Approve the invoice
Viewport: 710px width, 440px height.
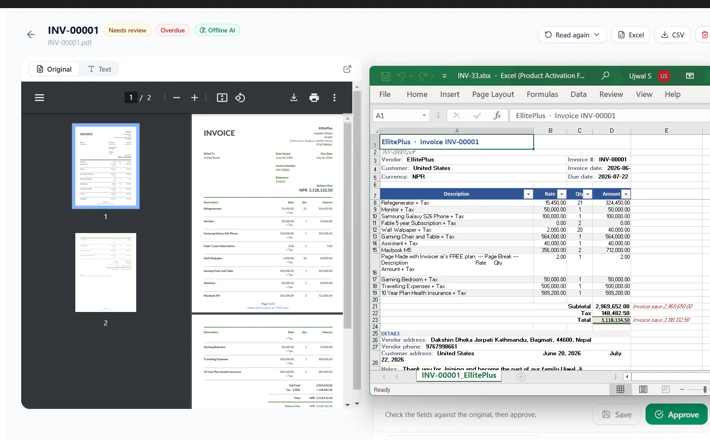pyautogui.click(x=676, y=414)
